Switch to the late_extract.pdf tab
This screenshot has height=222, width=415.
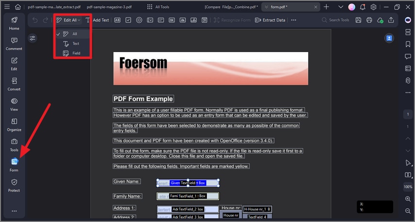click(54, 7)
